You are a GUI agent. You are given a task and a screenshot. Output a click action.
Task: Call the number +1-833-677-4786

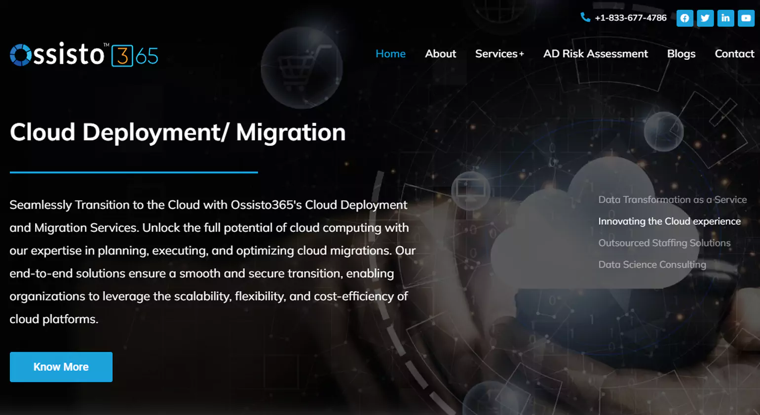point(630,18)
